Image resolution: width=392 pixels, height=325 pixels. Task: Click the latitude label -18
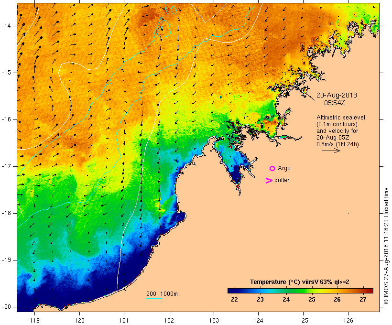6,213
